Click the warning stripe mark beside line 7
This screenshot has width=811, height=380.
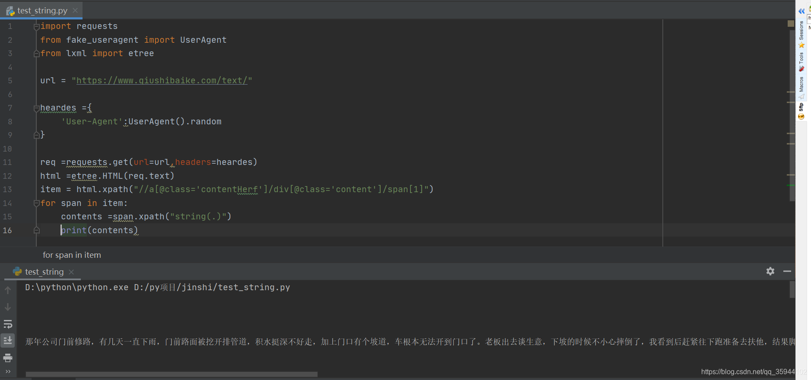point(791,102)
